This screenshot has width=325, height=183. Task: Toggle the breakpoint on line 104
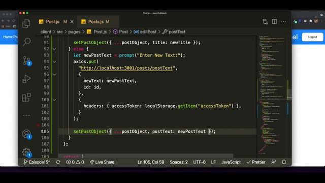point(38,125)
